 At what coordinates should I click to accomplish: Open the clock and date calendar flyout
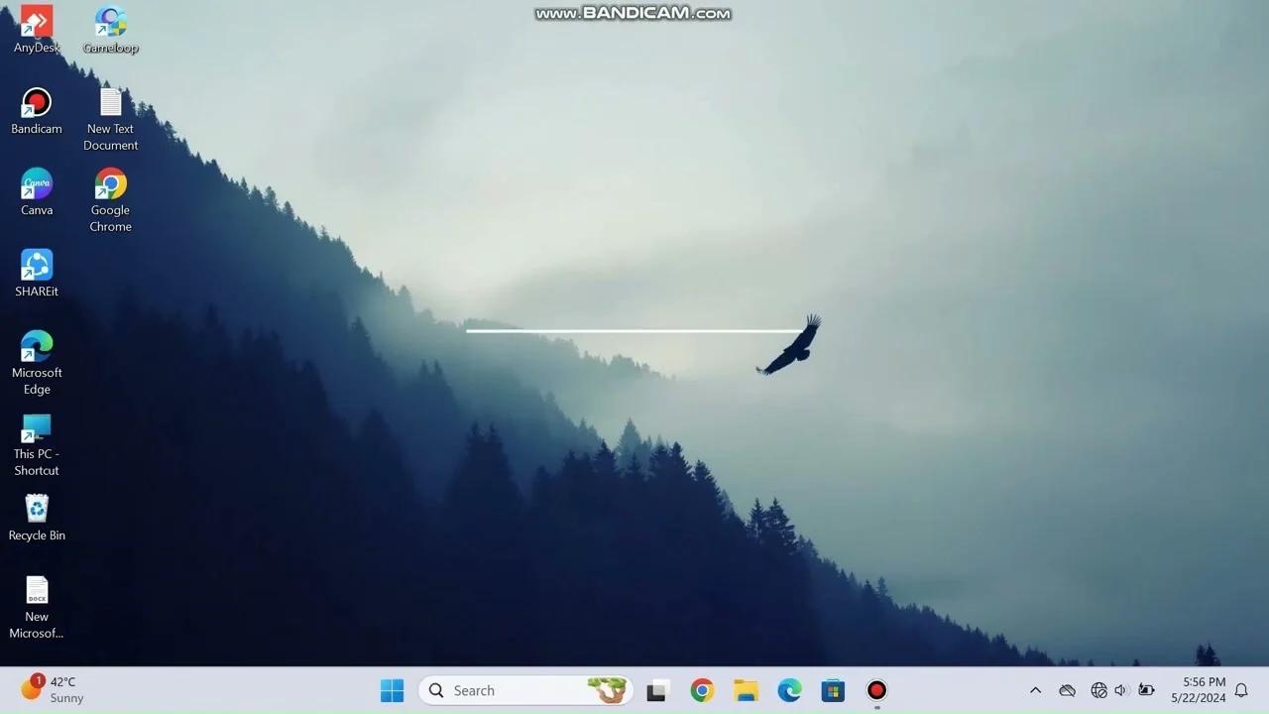click(x=1198, y=690)
